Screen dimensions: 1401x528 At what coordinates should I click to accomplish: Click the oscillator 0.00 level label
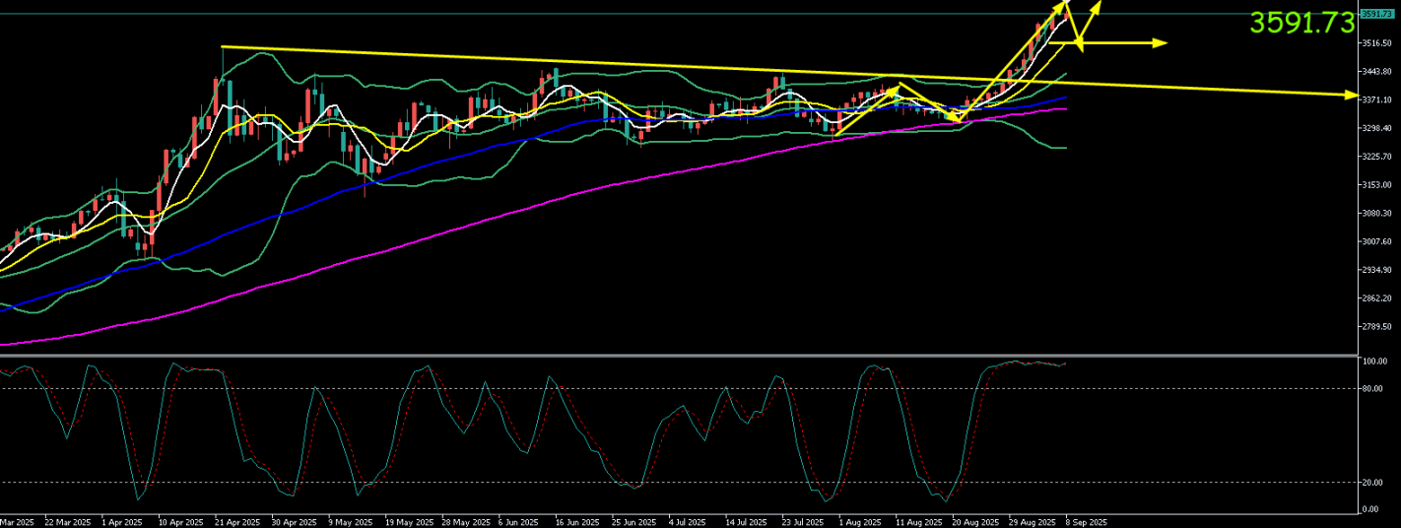1370,509
